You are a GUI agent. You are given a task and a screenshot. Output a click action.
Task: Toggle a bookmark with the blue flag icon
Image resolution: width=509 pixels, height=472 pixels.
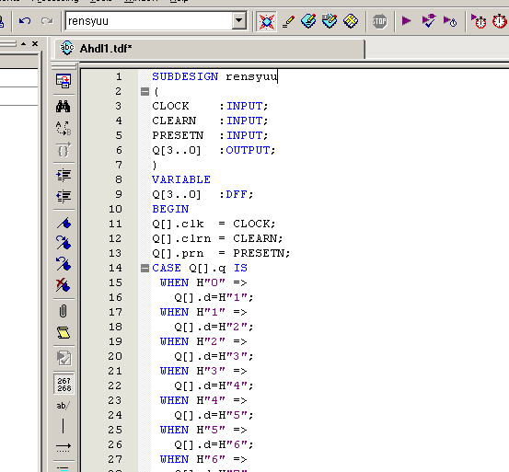click(x=64, y=223)
